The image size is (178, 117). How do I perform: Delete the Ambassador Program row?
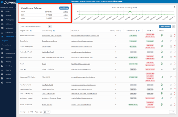[x=175, y=36]
